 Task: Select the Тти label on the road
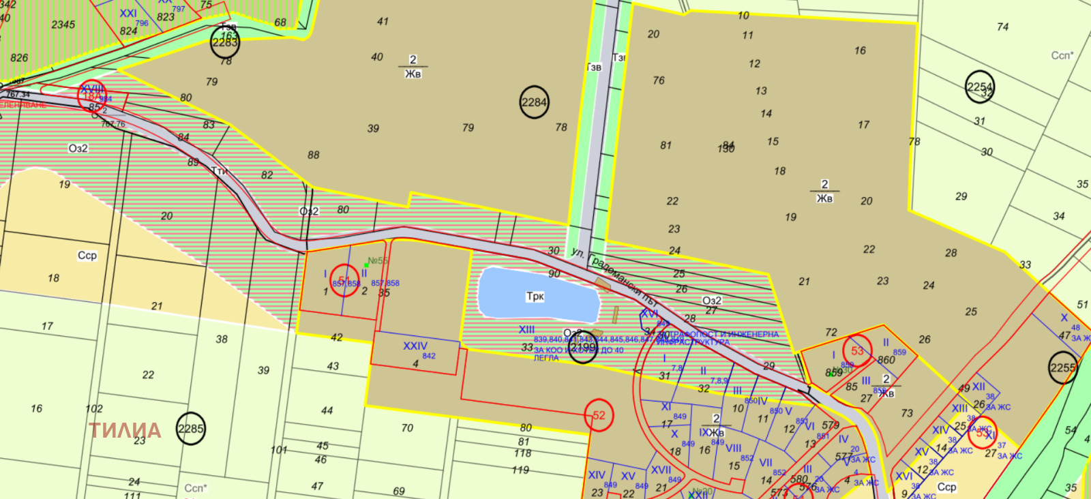pos(219,171)
